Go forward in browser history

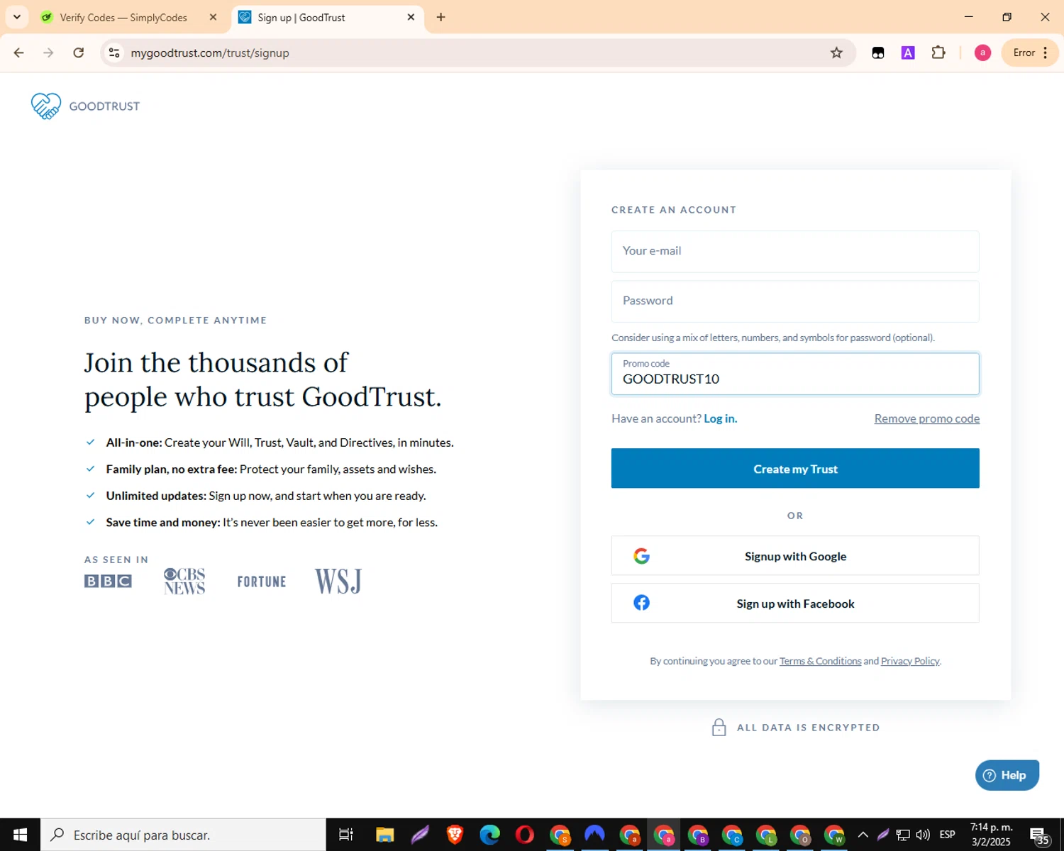point(48,52)
